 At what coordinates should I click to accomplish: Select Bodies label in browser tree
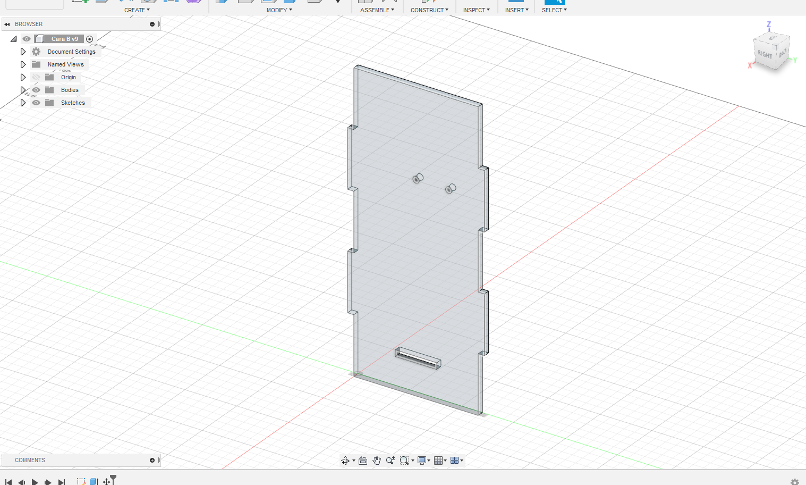click(70, 90)
